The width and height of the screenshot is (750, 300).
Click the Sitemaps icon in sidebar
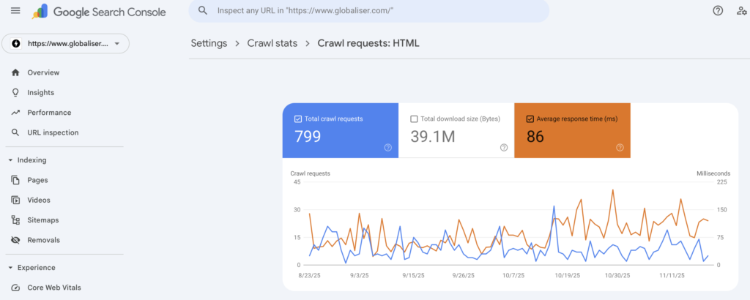click(15, 220)
